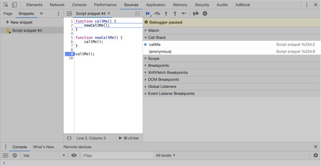Select the Snippets navigator tab

[26, 14]
